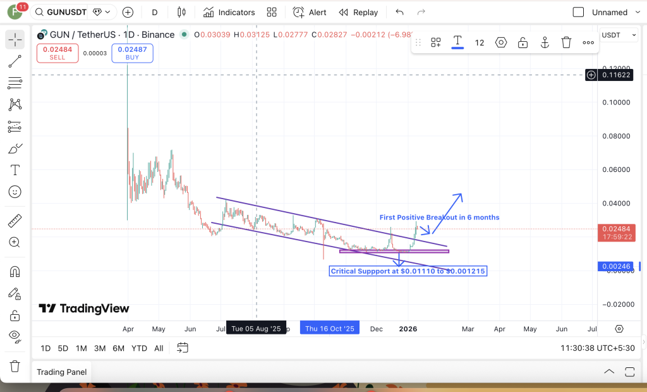Enable Magnet mode

pyautogui.click(x=14, y=270)
